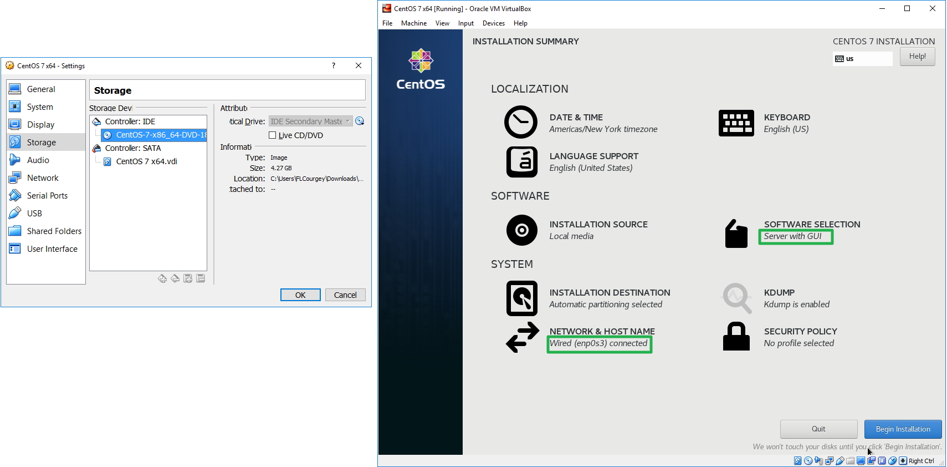Viewport: 947px width, 467px height.
Task: Select Controller: IDE in storage tree
Action: [x=130, y=121]
